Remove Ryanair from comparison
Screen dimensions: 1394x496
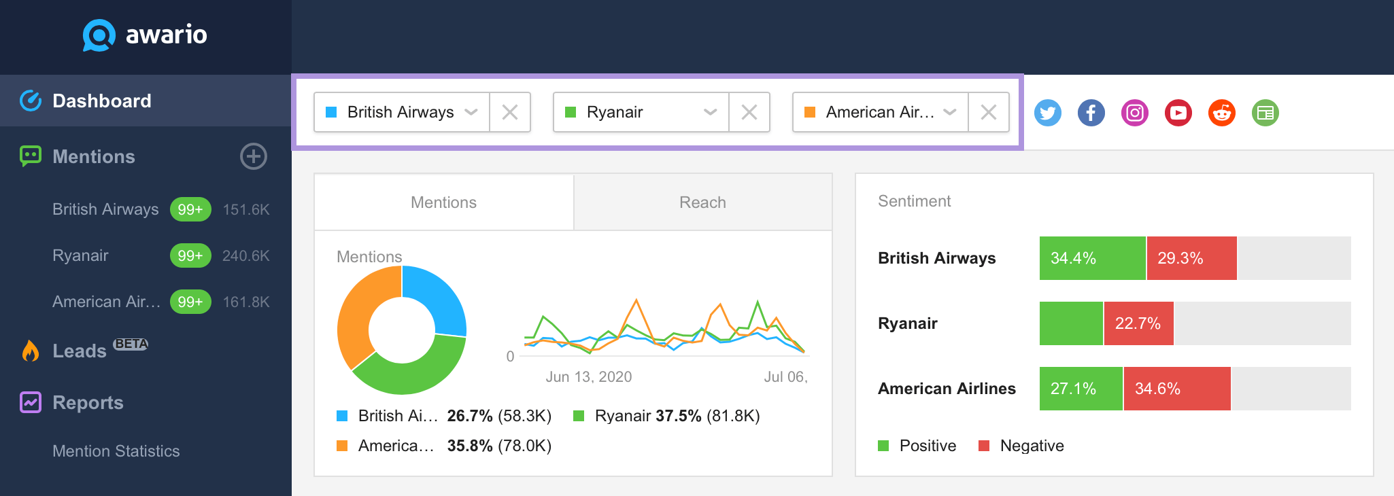pyautogui.click(x=749, y=112)
